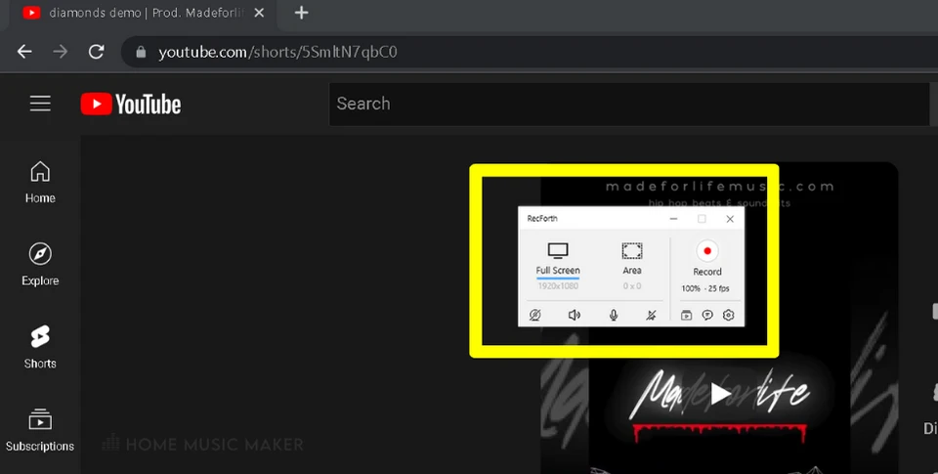Toggle microphone recording in RecForth

[x=614, y=315]
